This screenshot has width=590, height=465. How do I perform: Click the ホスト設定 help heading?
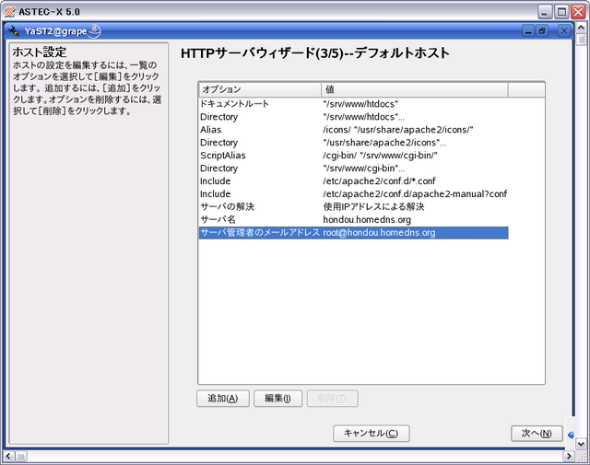(x=40, y=52)
